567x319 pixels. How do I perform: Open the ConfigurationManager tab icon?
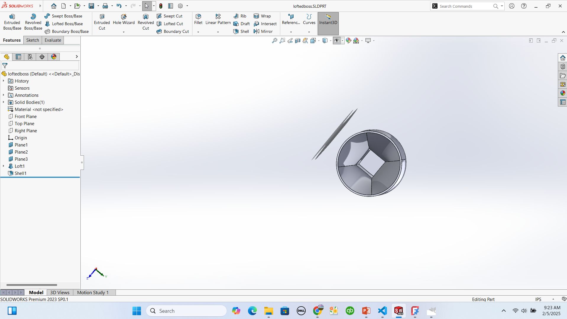click(x=30, y=57)
